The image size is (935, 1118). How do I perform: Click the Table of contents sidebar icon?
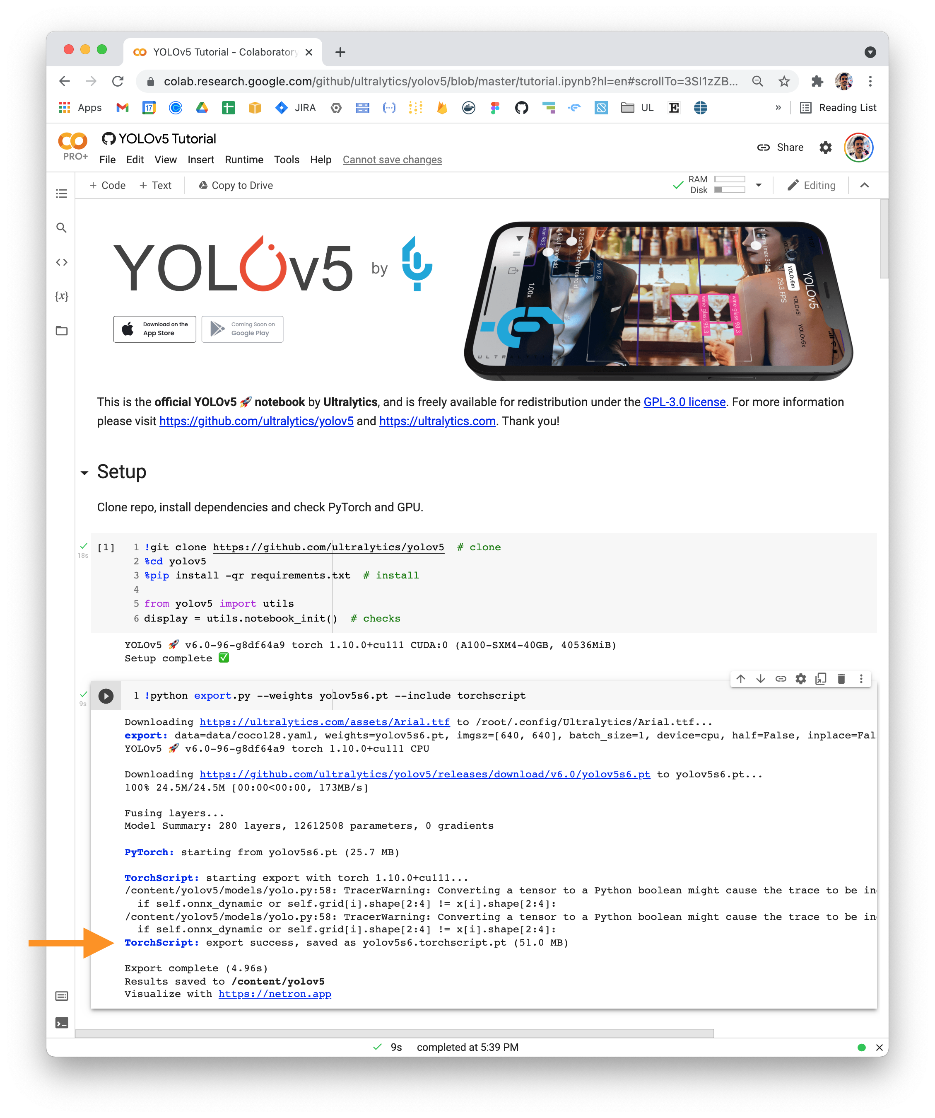click(x=63, y=192)
